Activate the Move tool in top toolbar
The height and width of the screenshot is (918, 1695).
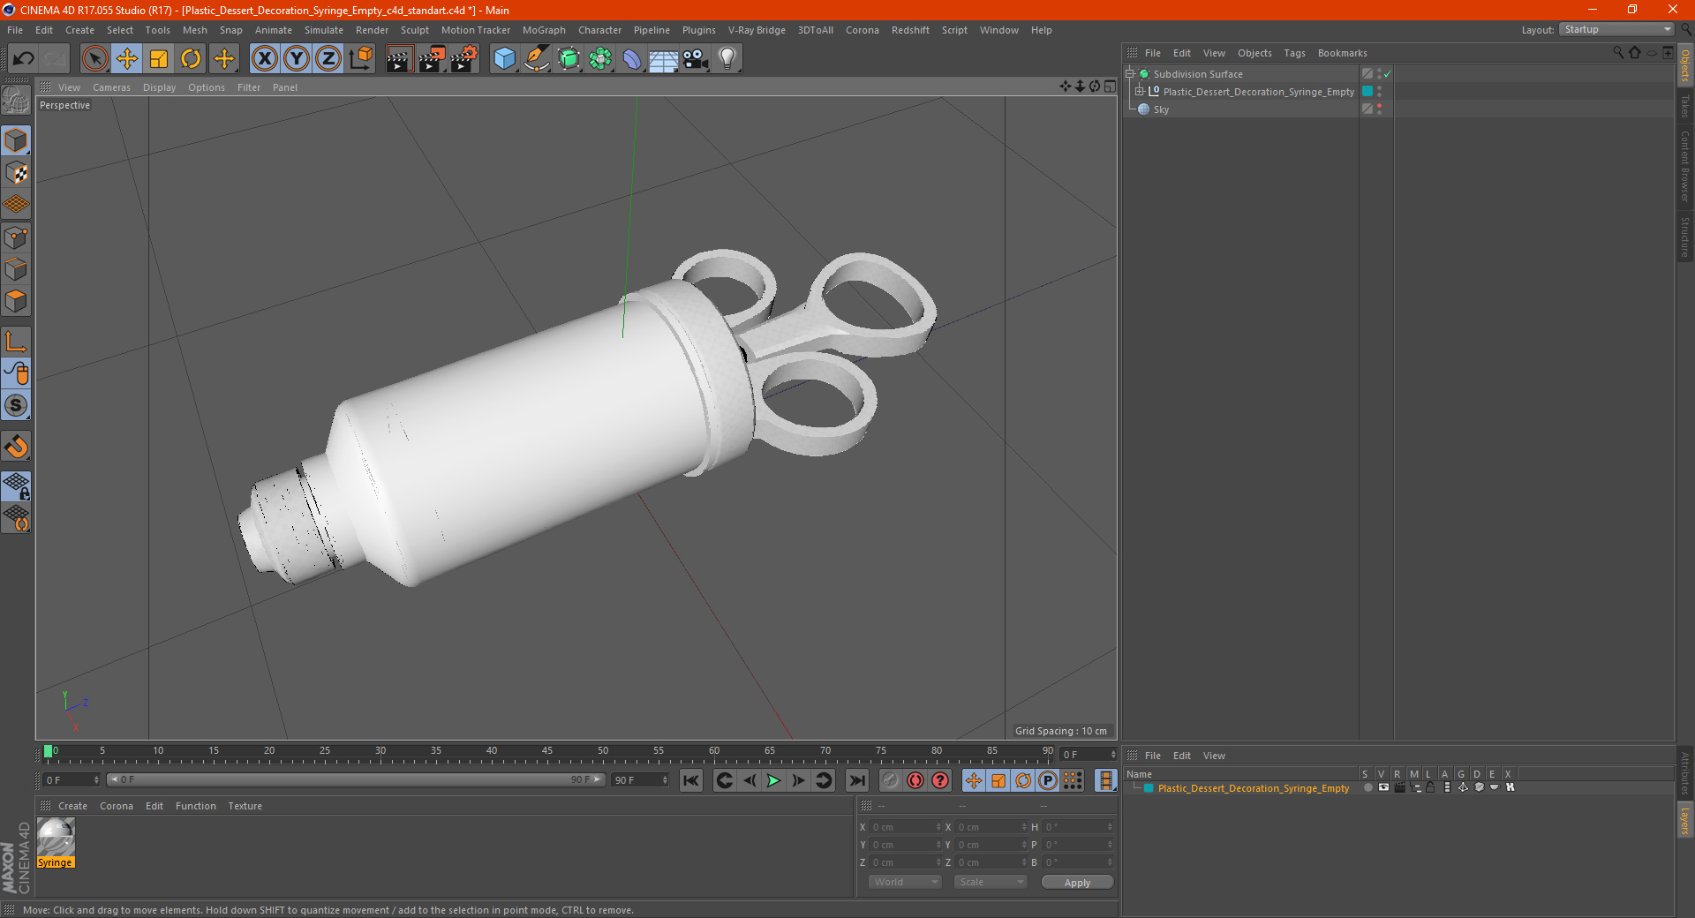tap(127, 59)
